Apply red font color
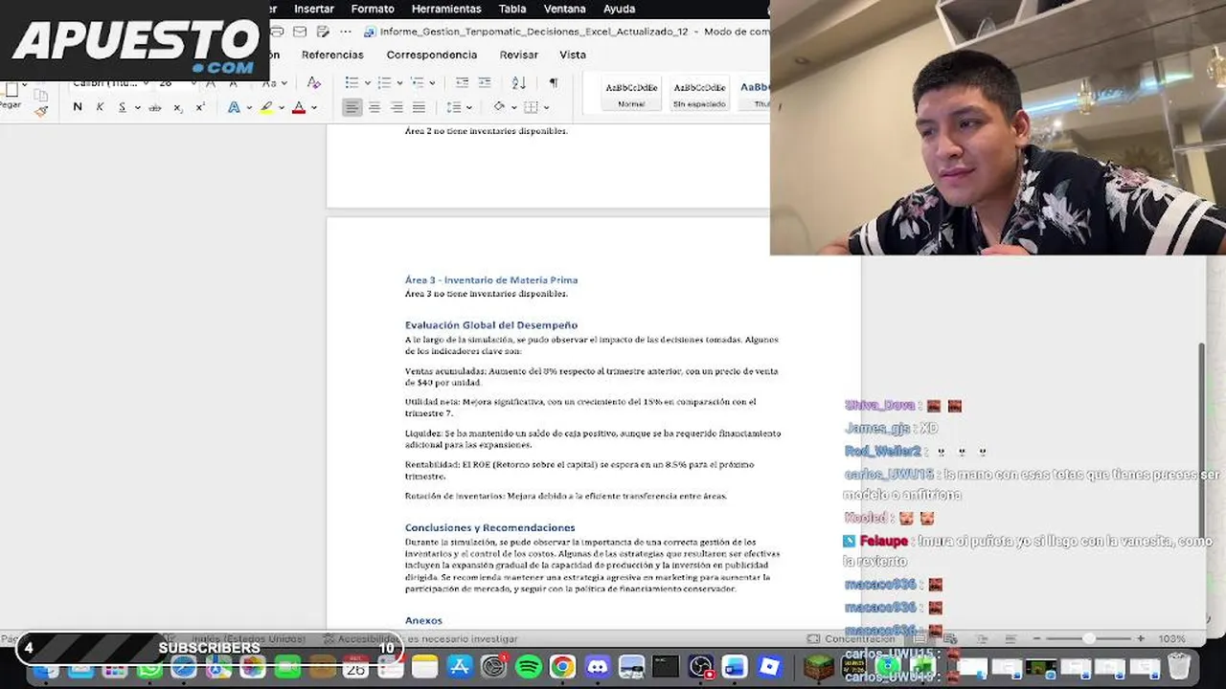The image size is (1226, 689). click(299, 107)
